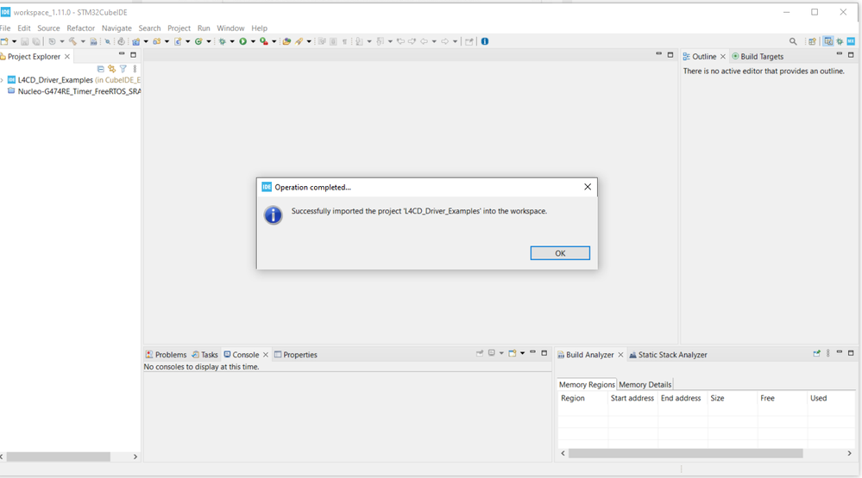862x478 pixels.
Task: Expand the L4CD_Driver_Examples project
Action: 3,80
